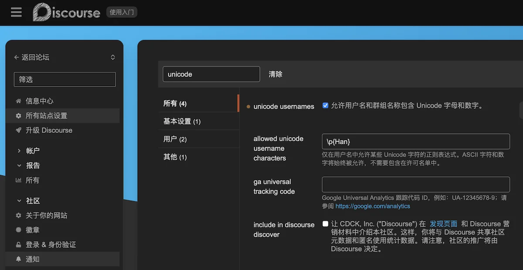
Task: Enable include in discourse discover checkbox
Action: [x=325, y=224]
